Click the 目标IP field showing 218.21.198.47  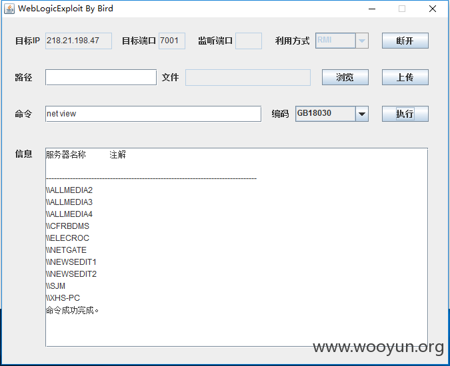[79, 41]
